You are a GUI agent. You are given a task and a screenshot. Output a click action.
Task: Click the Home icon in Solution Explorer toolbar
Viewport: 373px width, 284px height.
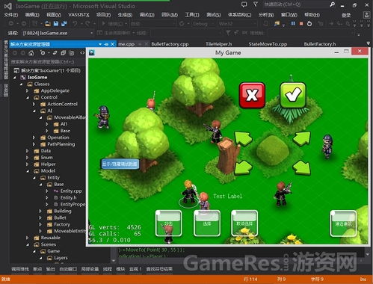(31, 53)
